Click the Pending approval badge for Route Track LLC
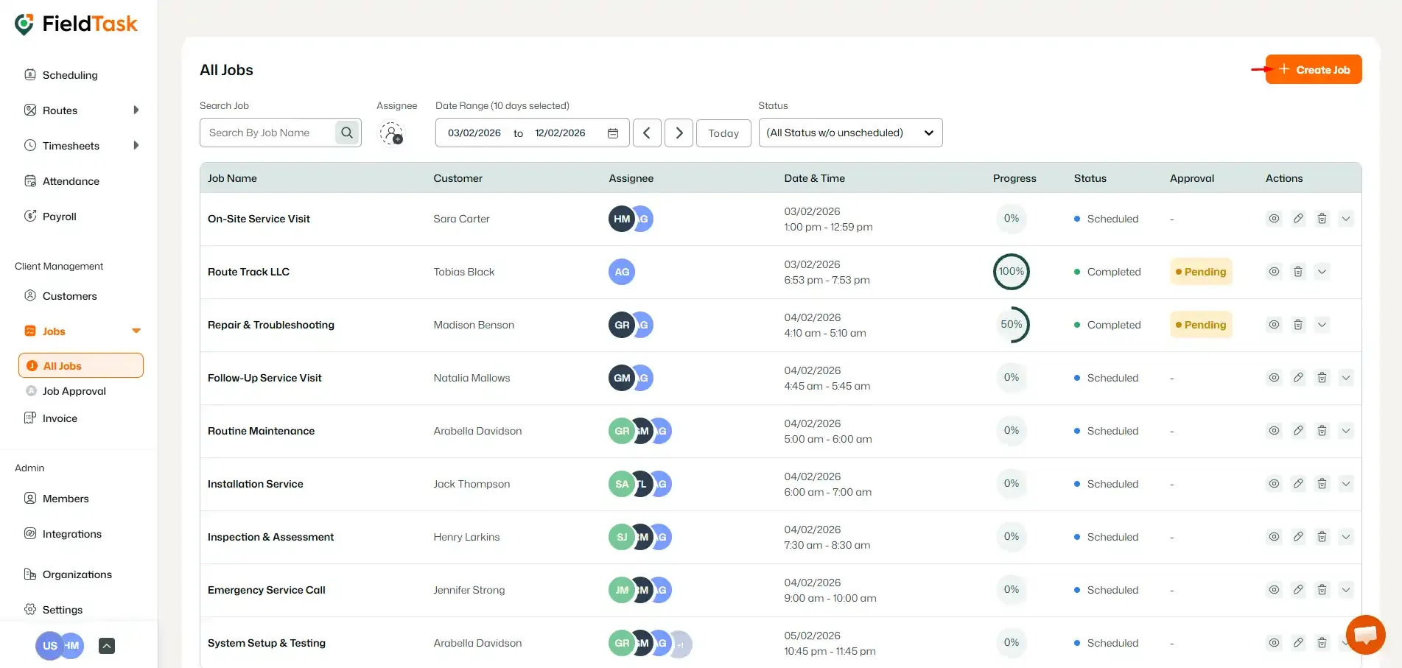 1201,272
